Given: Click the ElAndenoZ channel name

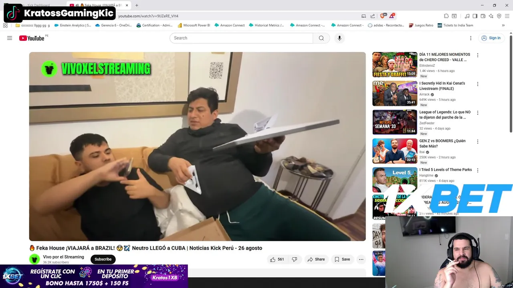Looking at the screenshot, I should click(427, 66).
